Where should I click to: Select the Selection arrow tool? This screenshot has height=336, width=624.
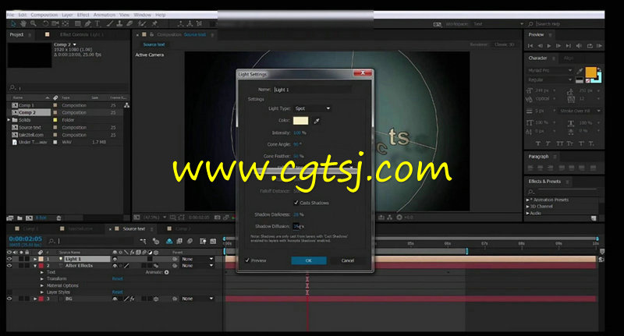tap(13, 24)
